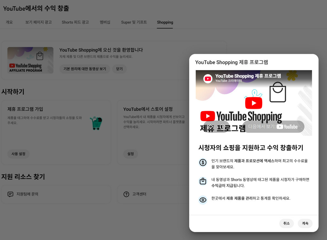Click the eye icon next to 한곳에서 제휴 제품을 관리
This screenshot has width=327, height=240.
click(203, 200)
